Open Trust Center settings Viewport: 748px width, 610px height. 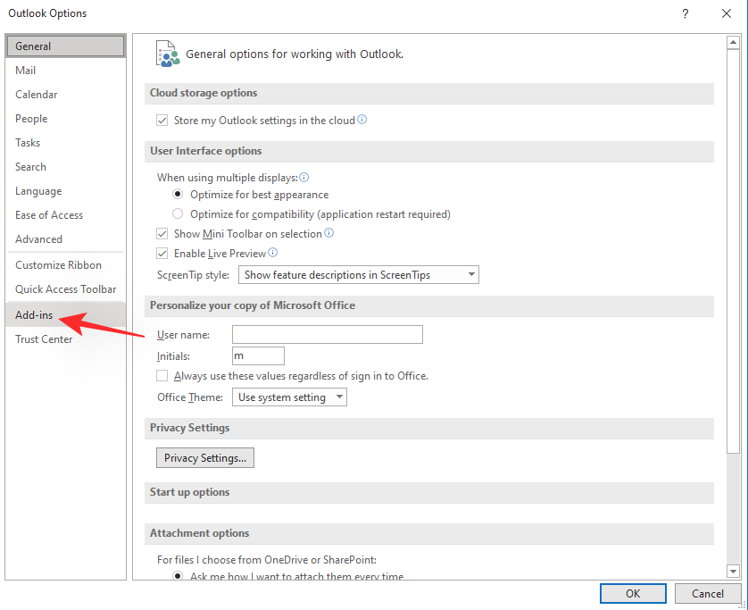click(x=66, y=339)
